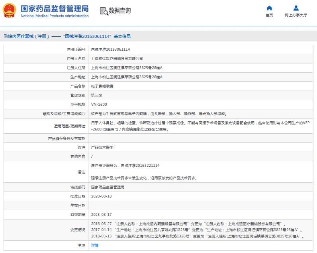Click the small bullet icon beside 注

click(79, 245)
